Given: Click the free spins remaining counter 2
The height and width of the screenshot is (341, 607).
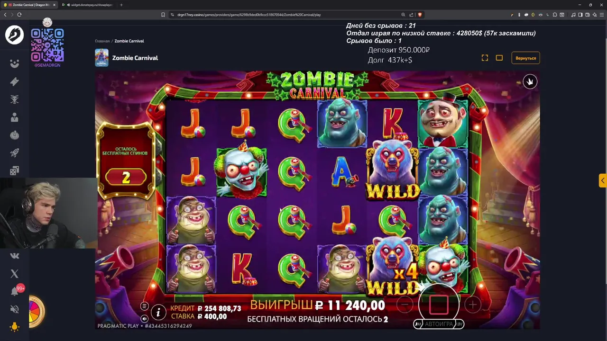Looking at the screenshot, I should pos(126,178).
